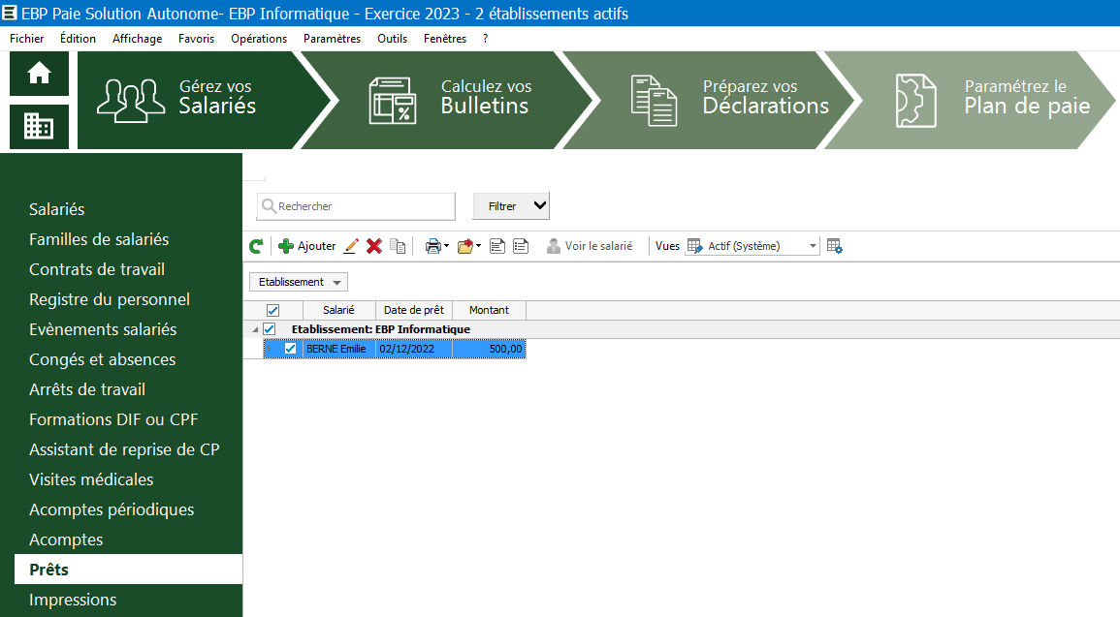The height and width of the screenshot is (617, 1120).
Task: Open the export folder dropdown arrow
Action: pos(479,246)
